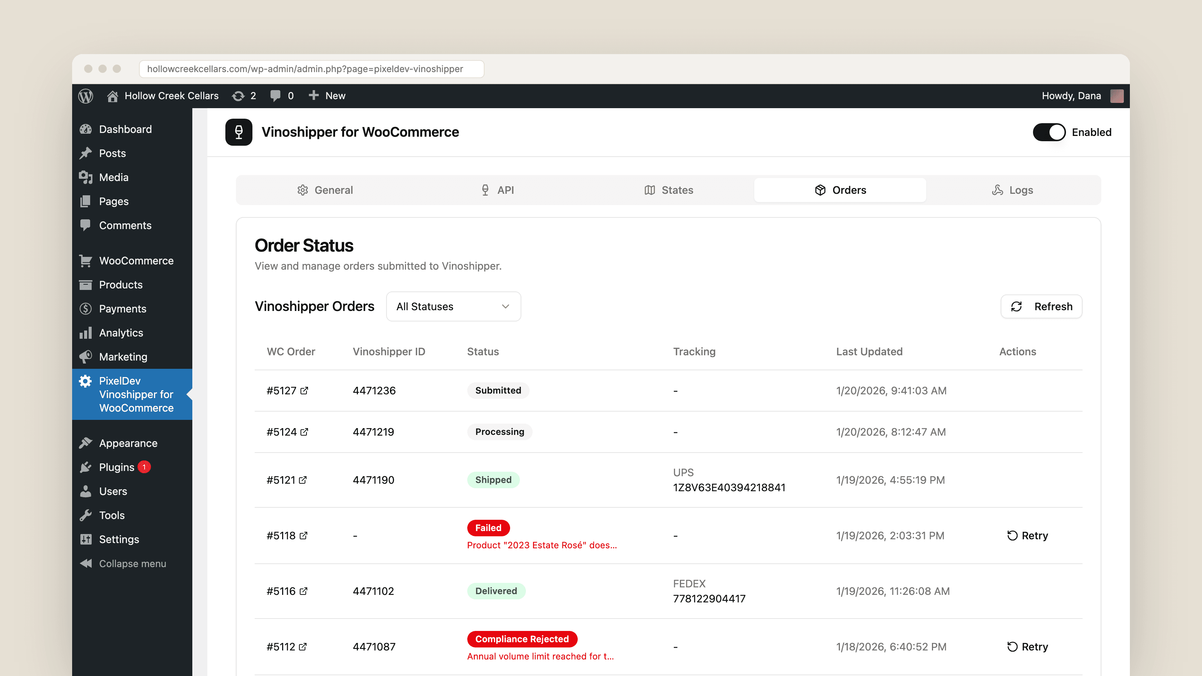Click the Refresh button
This screenshot has width=1202, height=676.
[x=1042, y=306]
